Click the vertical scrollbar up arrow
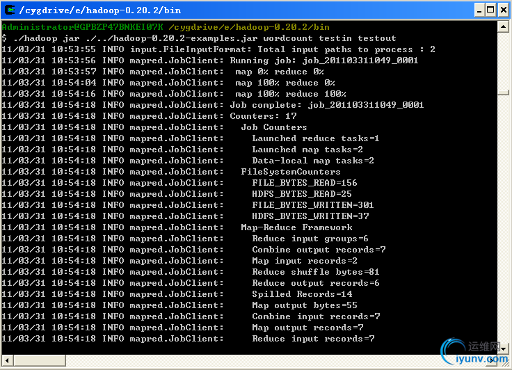The image size is (512, 370). 502,26
